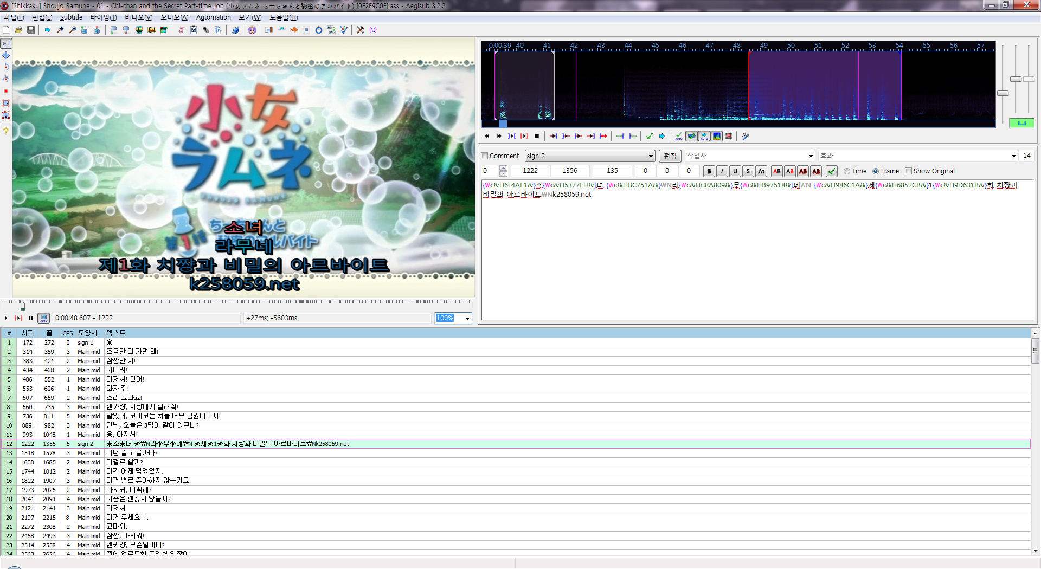Toggle video auto-scroll button below video
This screenshot has height=569, width=1041.
pyautogui.click(x=44, y=318)
